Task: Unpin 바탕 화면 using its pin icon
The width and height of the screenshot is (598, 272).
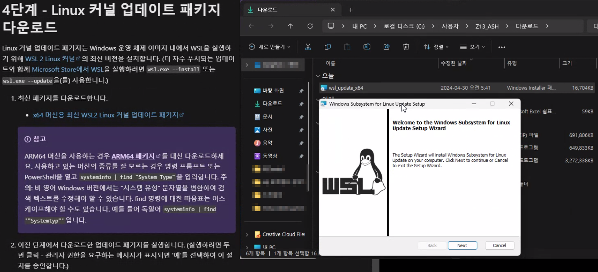Action: [301, 91]
